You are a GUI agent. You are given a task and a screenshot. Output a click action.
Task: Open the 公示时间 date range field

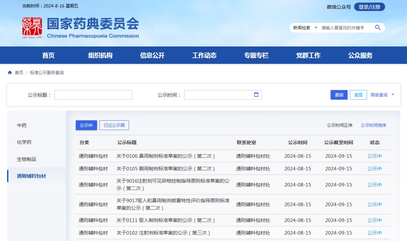[x=219, y=95]
